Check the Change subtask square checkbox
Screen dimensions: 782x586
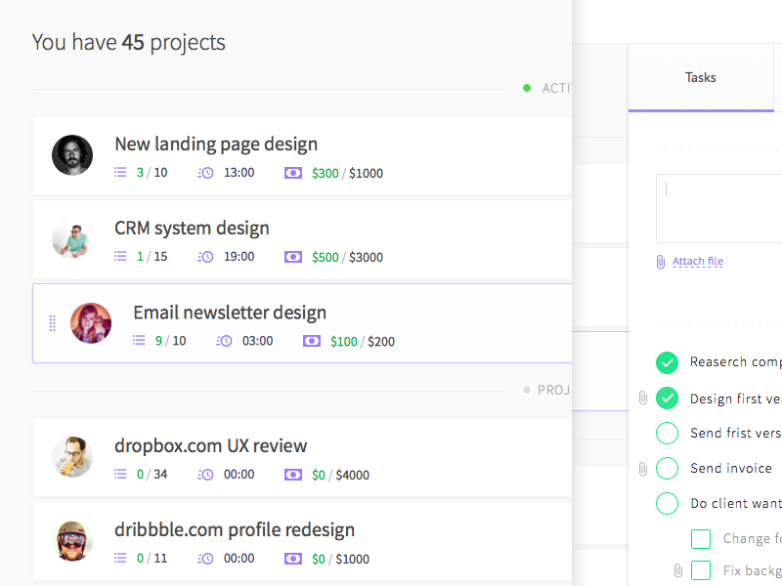701,539
